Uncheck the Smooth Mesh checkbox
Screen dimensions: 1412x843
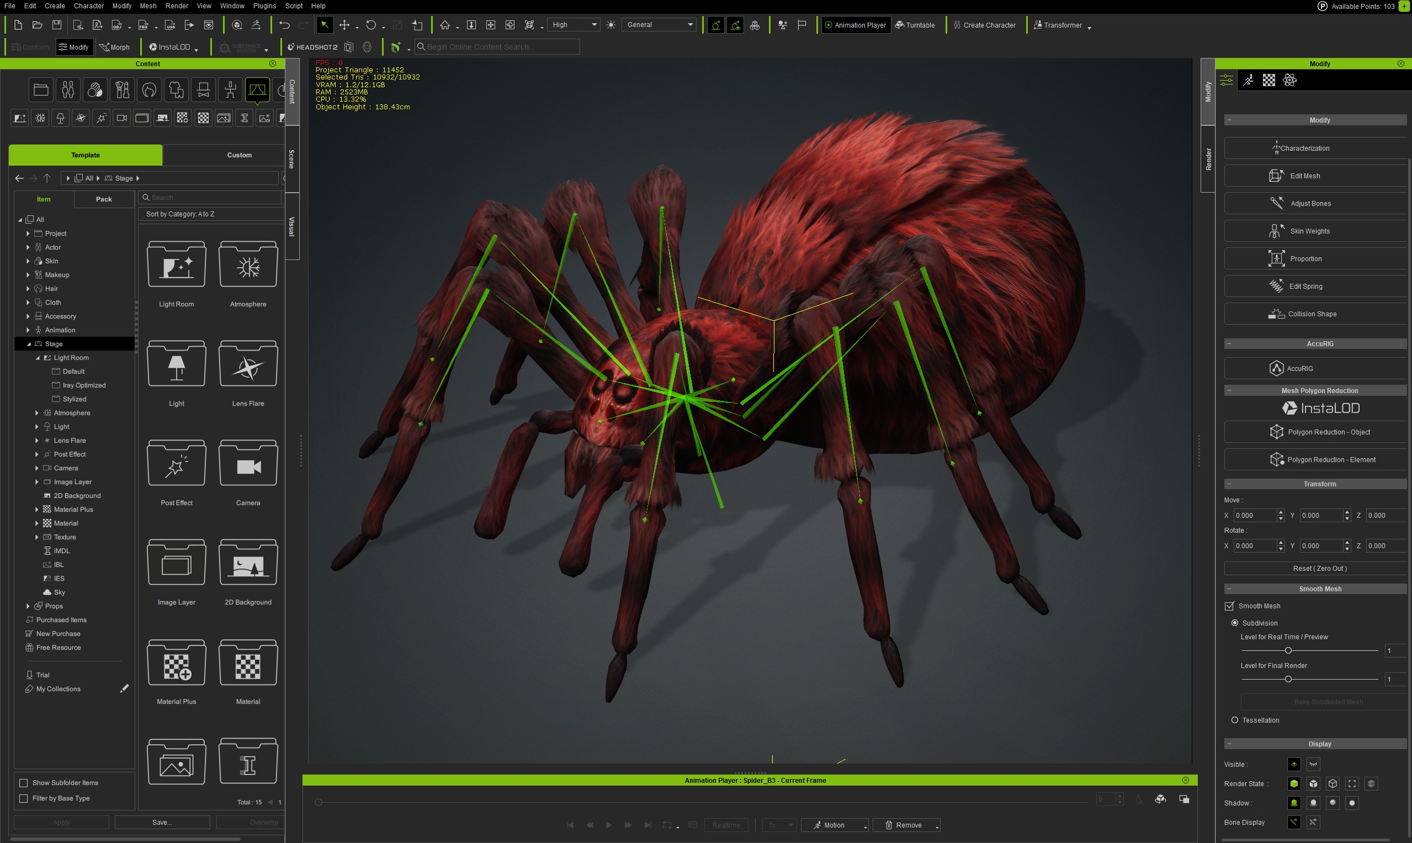pos(1229,606)
